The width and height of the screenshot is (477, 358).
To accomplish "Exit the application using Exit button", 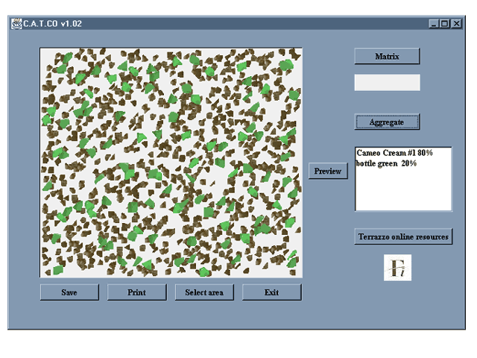I will click(x=272, y=292).
